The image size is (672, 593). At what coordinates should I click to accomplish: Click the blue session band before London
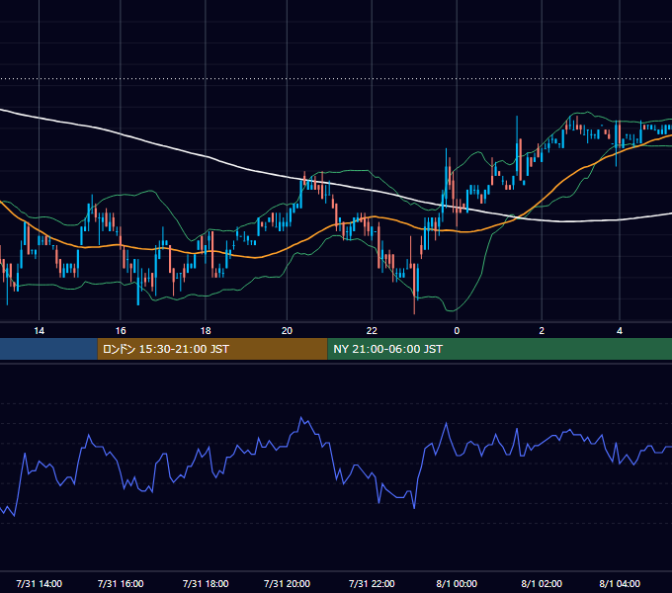[48, 349]
